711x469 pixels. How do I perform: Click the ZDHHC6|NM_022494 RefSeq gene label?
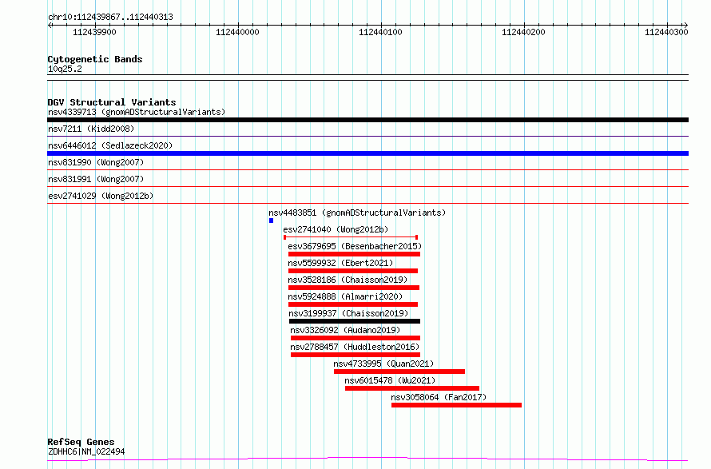[86, 451]
